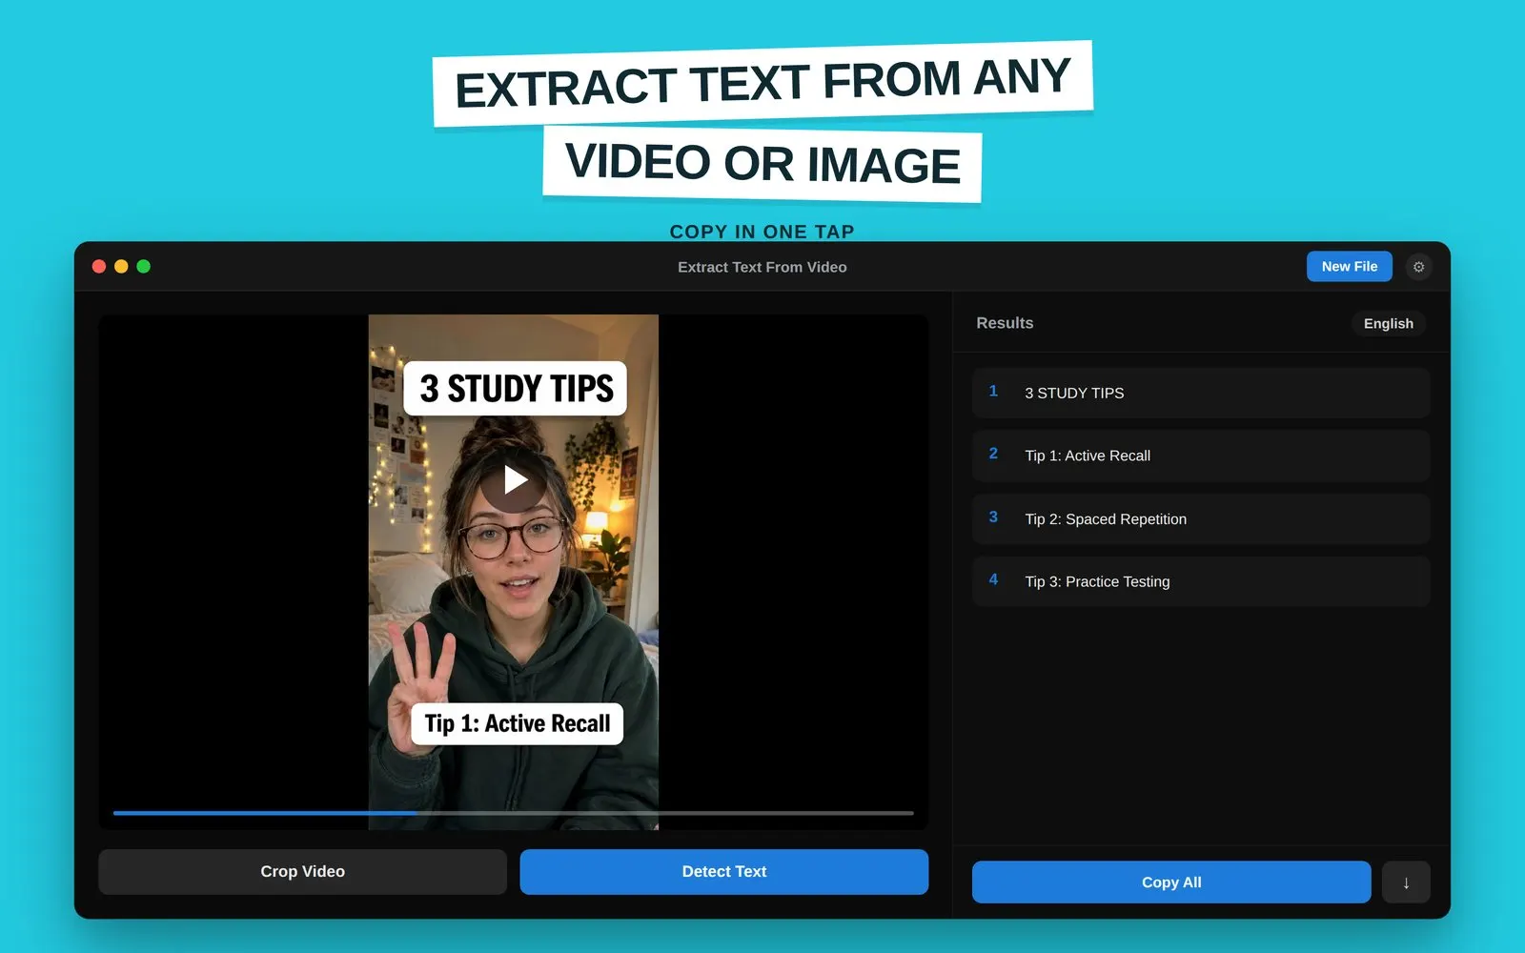Click the green fullscreen window button
This screenshot has height=953, width=1525.
click(144, 267)
